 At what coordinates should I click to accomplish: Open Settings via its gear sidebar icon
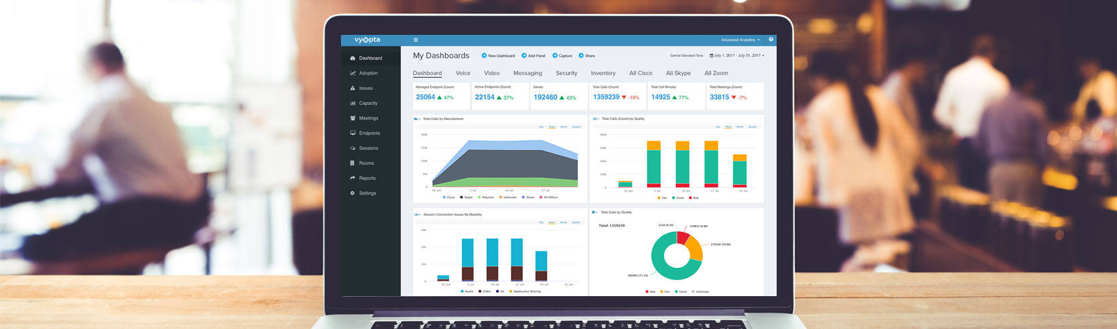coord(353,193)
